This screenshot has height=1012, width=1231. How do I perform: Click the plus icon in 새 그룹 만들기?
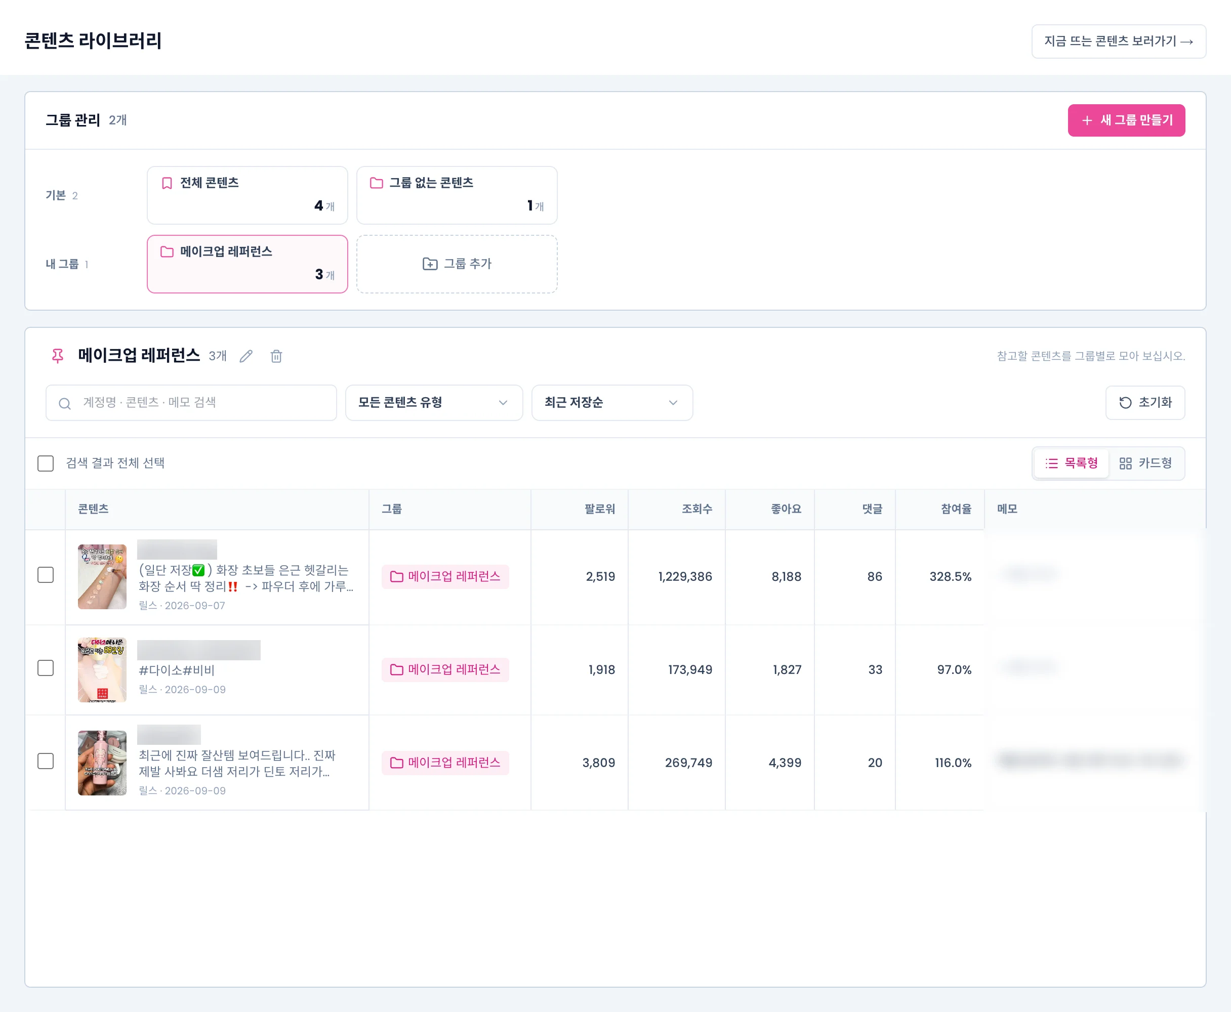coord(1087,120)
